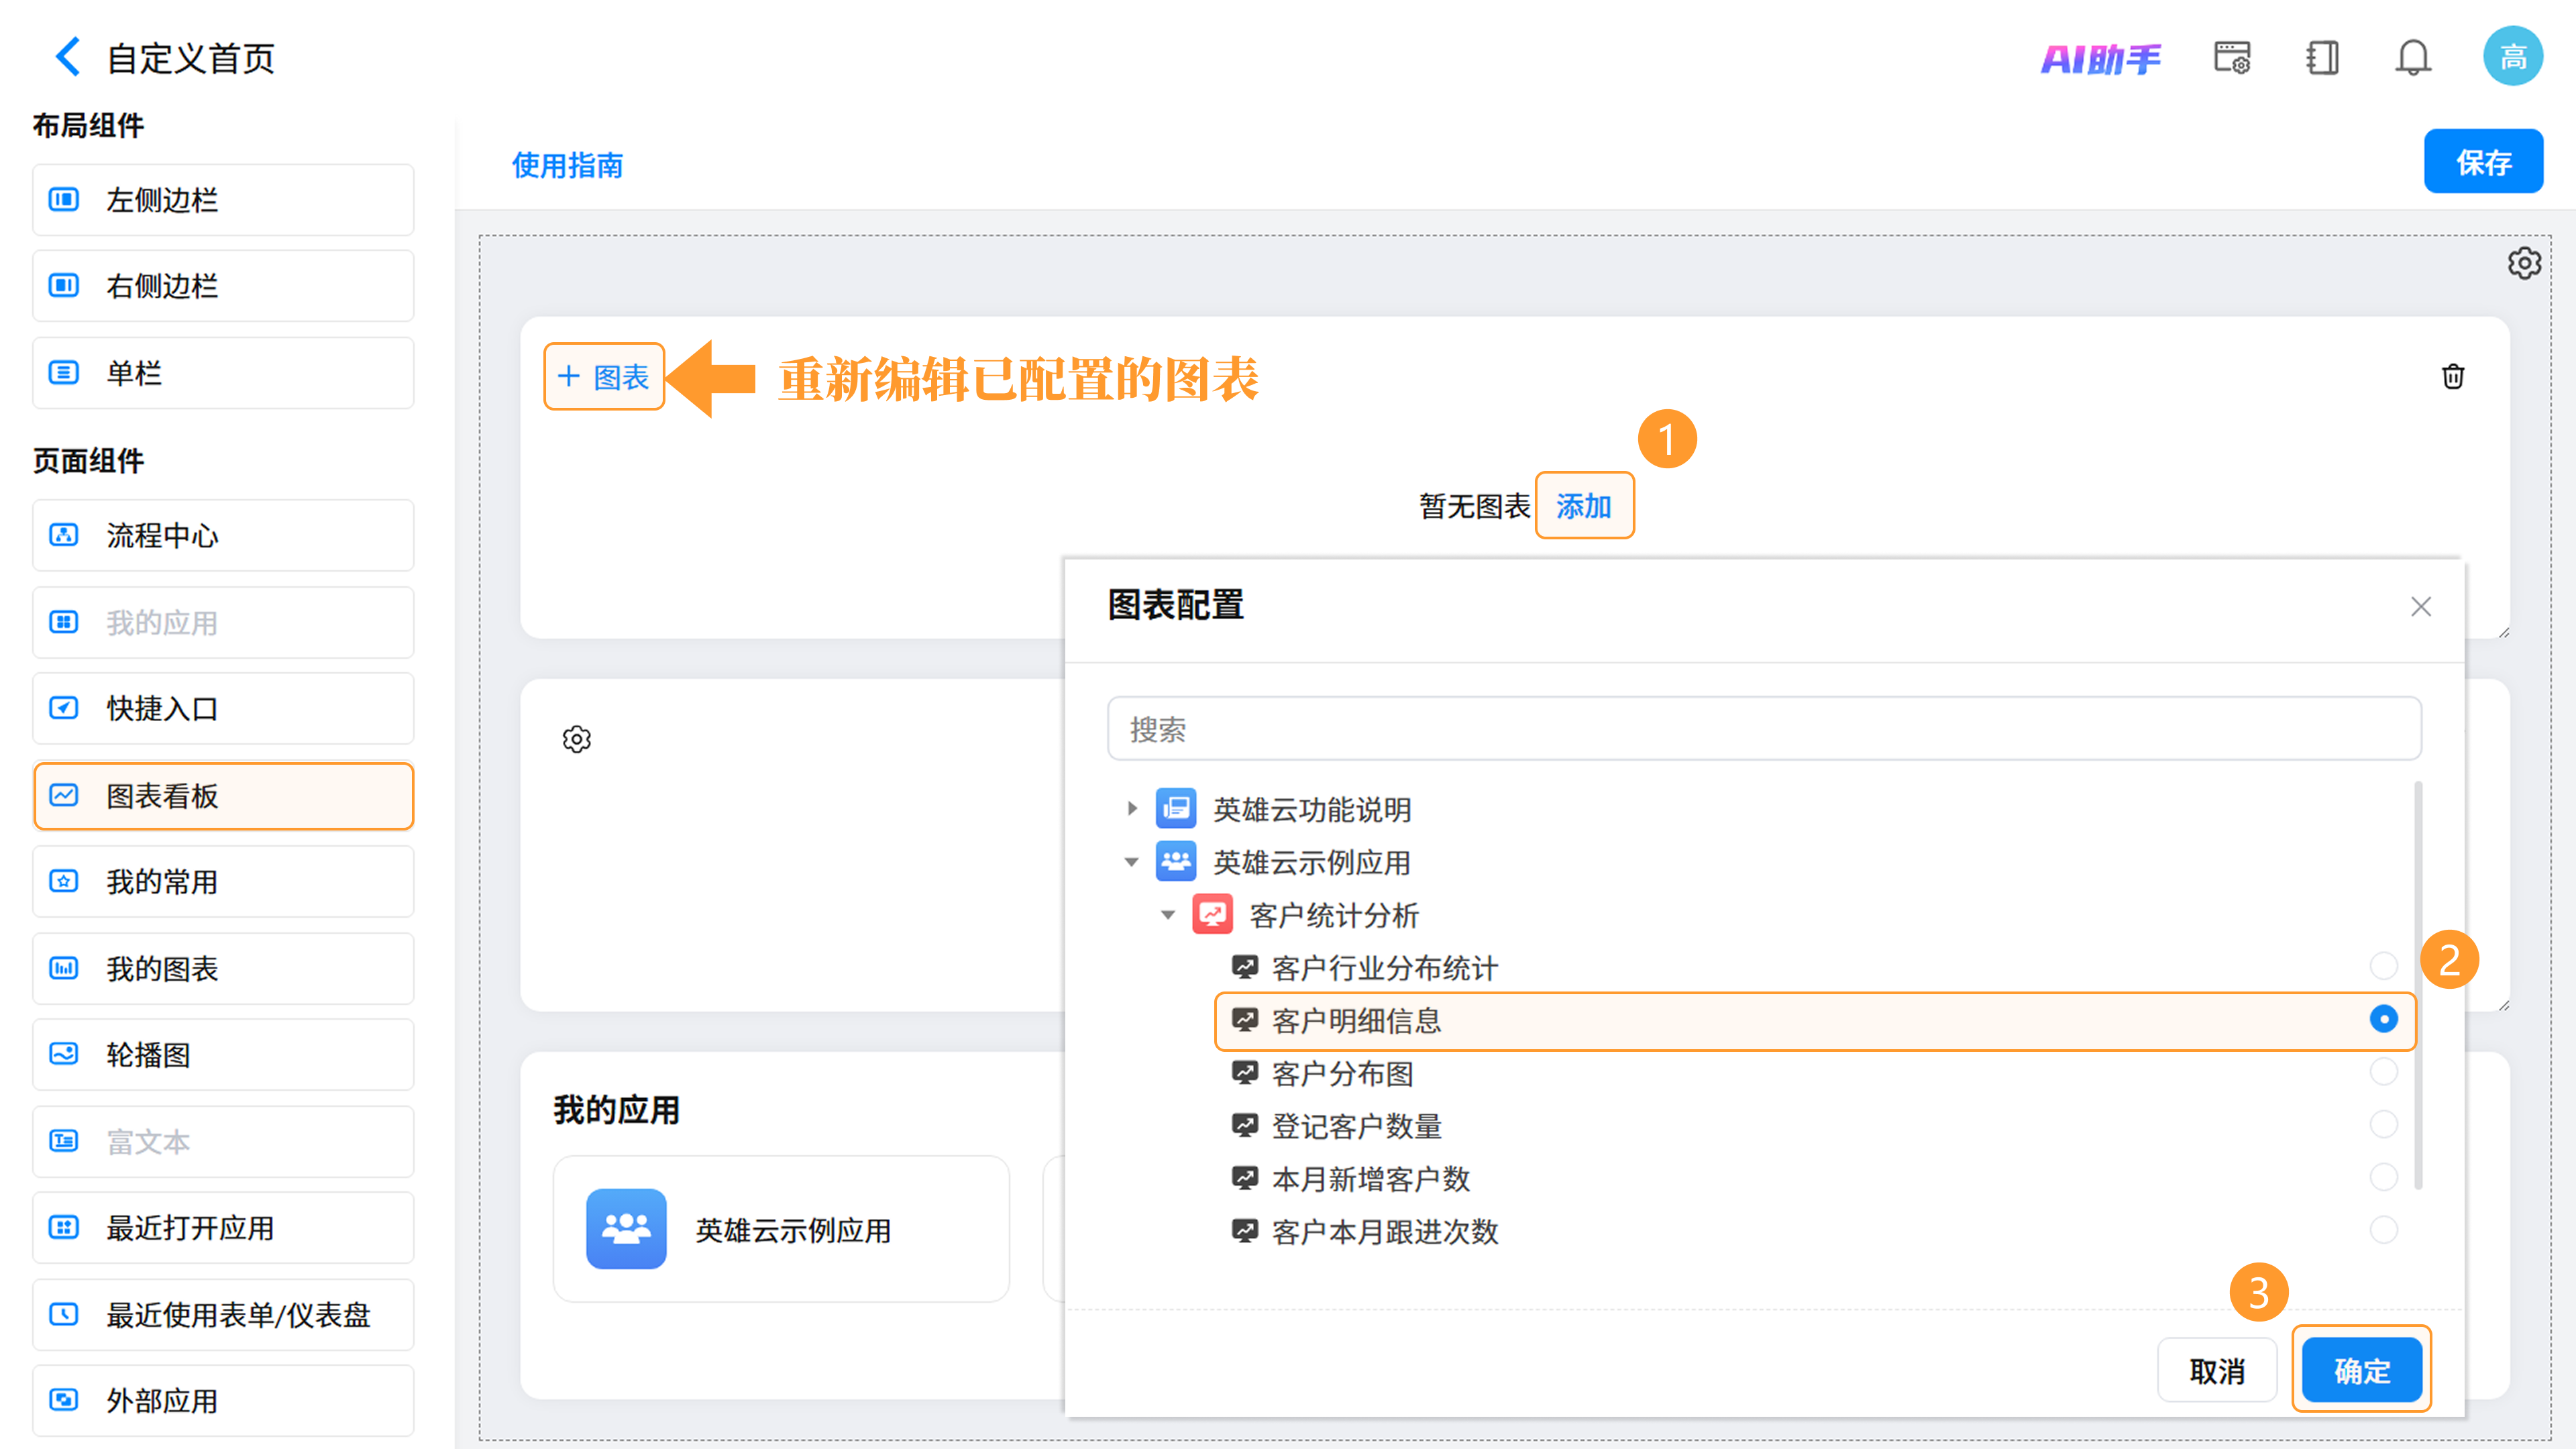This screenshot has width=2576, height=1449.
Task: Open settings gear of the second panel
Action: [576, 739]
